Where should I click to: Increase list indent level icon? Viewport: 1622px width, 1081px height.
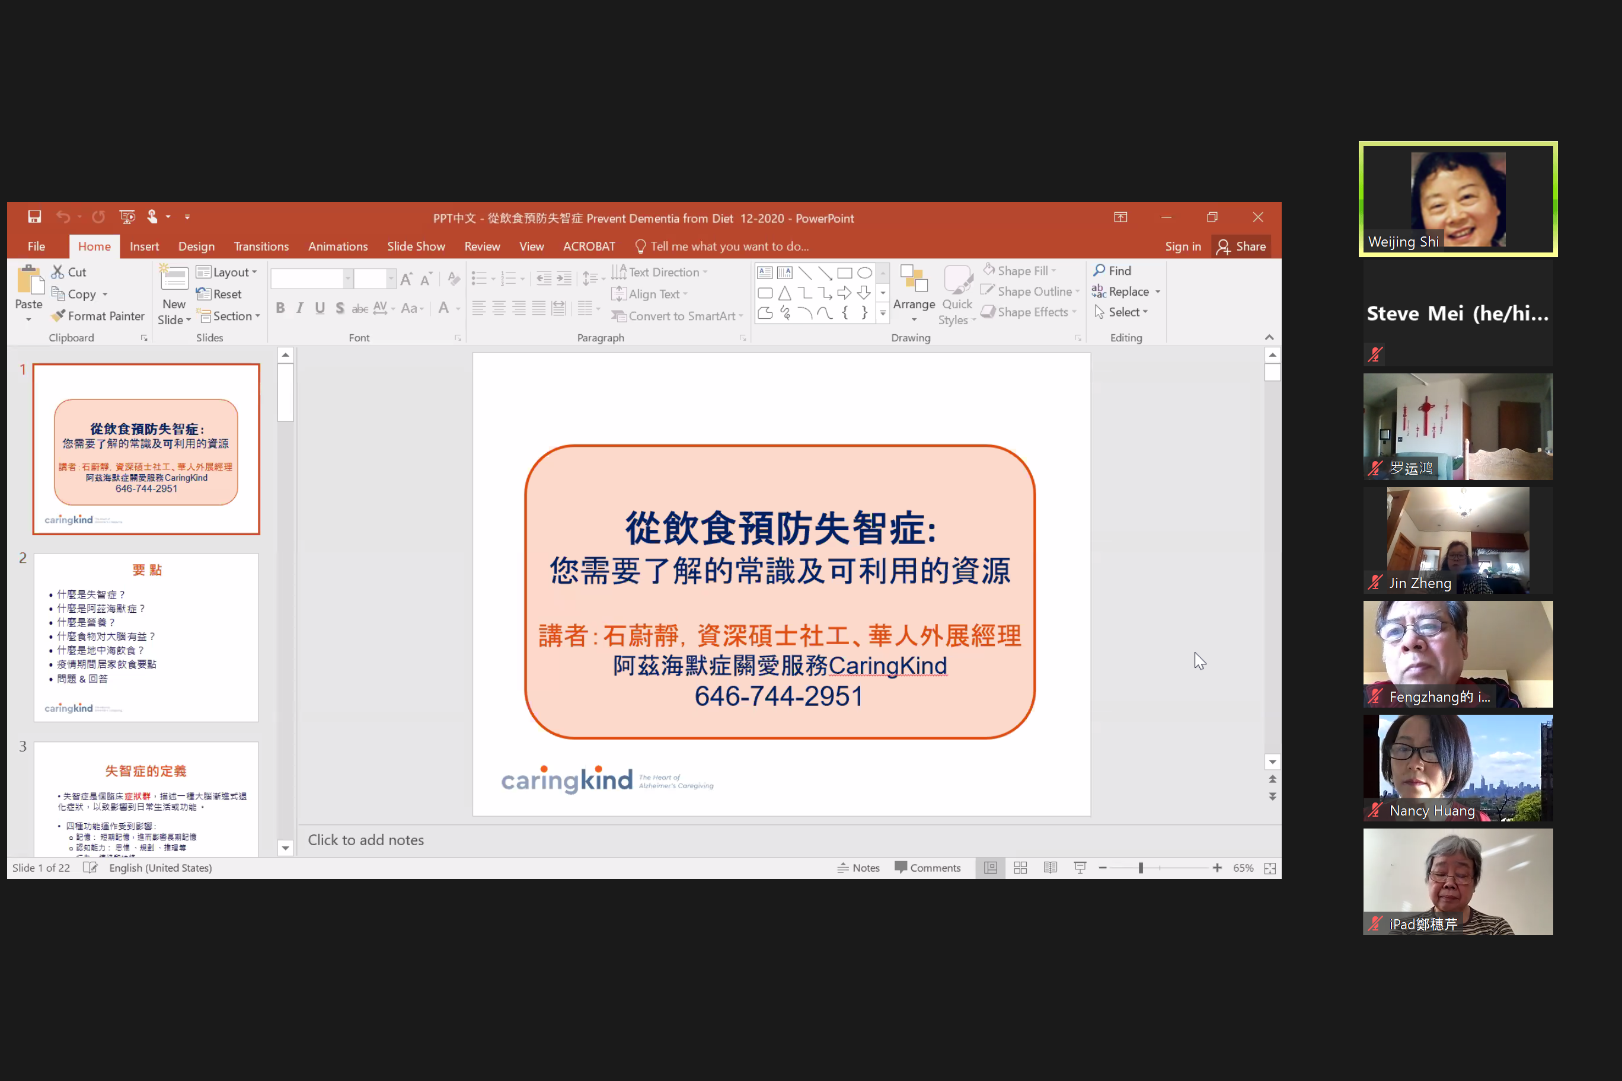564,279
